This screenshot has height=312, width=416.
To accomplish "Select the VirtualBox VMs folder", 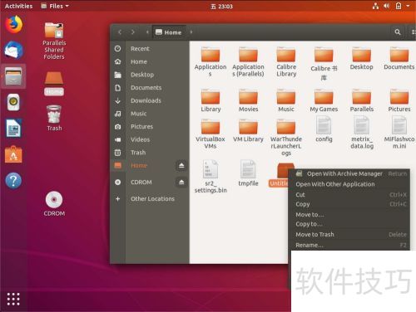I will [210, 134].
